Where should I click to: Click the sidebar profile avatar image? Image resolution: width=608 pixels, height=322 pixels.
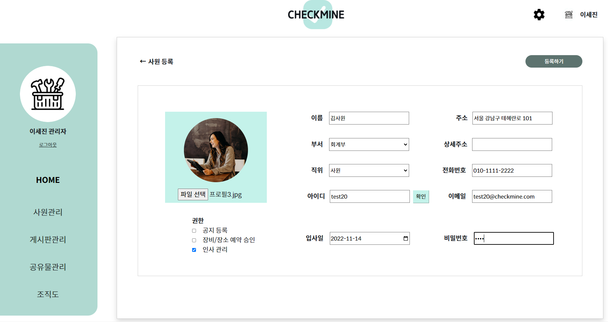click(x=48, y=94)
